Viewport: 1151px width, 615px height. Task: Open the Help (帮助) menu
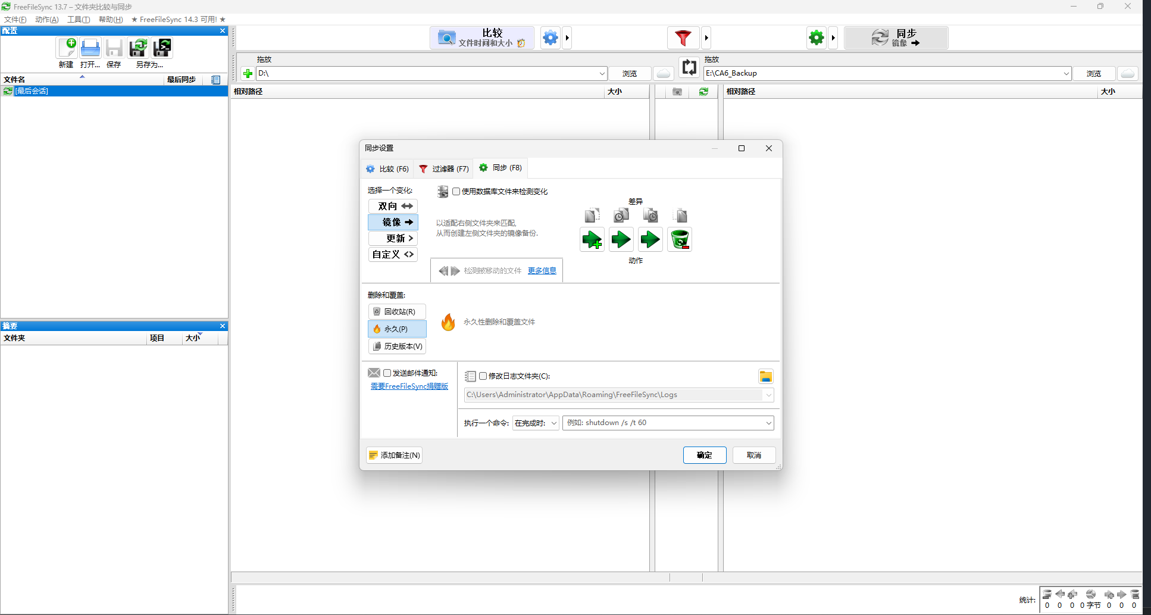(111, 20)
